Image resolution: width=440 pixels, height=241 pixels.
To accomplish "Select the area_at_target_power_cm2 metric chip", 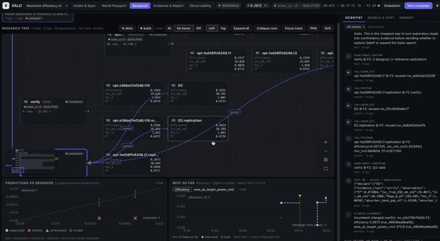I will click(214, 189).
